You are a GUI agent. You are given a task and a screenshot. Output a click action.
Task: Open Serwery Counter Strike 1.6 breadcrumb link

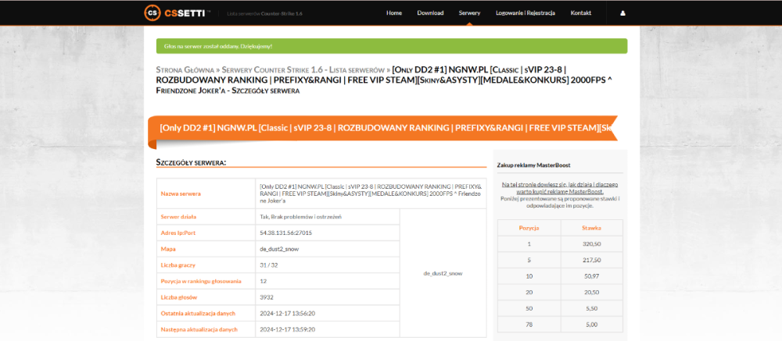click(303, 69)
